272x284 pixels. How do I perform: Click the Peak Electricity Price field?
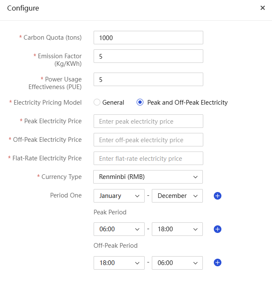point(148,121)
